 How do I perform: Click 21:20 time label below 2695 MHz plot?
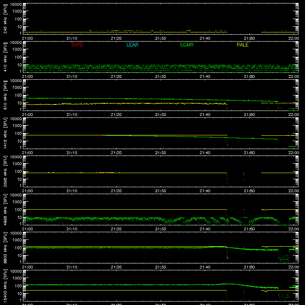(116, 191)
